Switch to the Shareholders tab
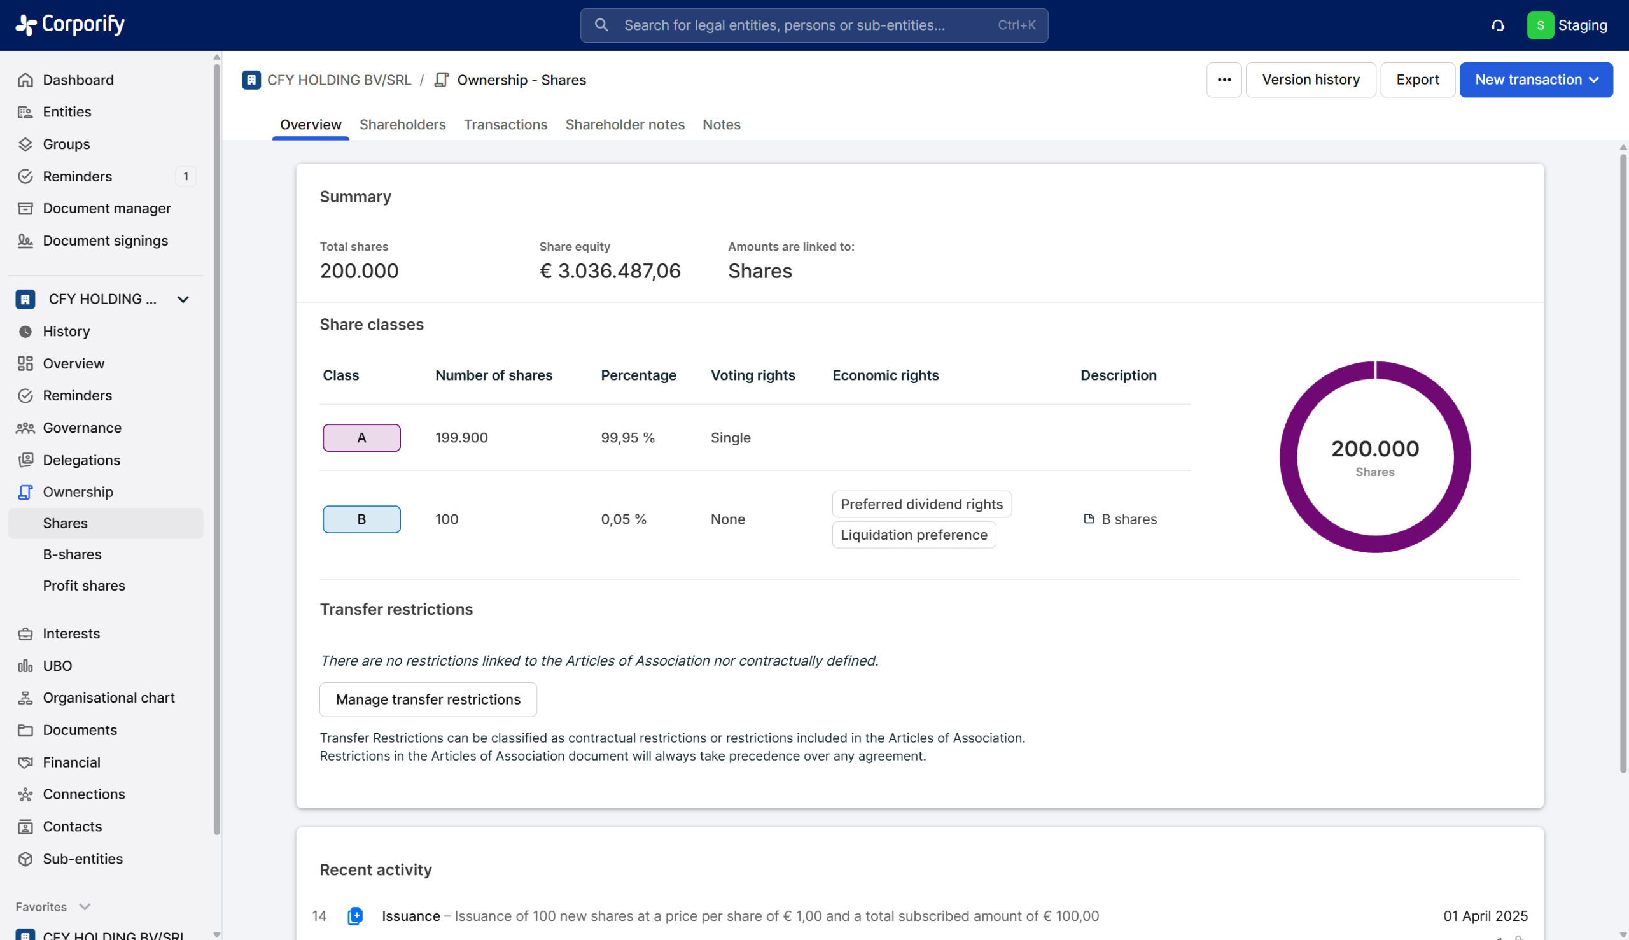This screenshot has width=1629, height=940. click(x=402, y=125)
